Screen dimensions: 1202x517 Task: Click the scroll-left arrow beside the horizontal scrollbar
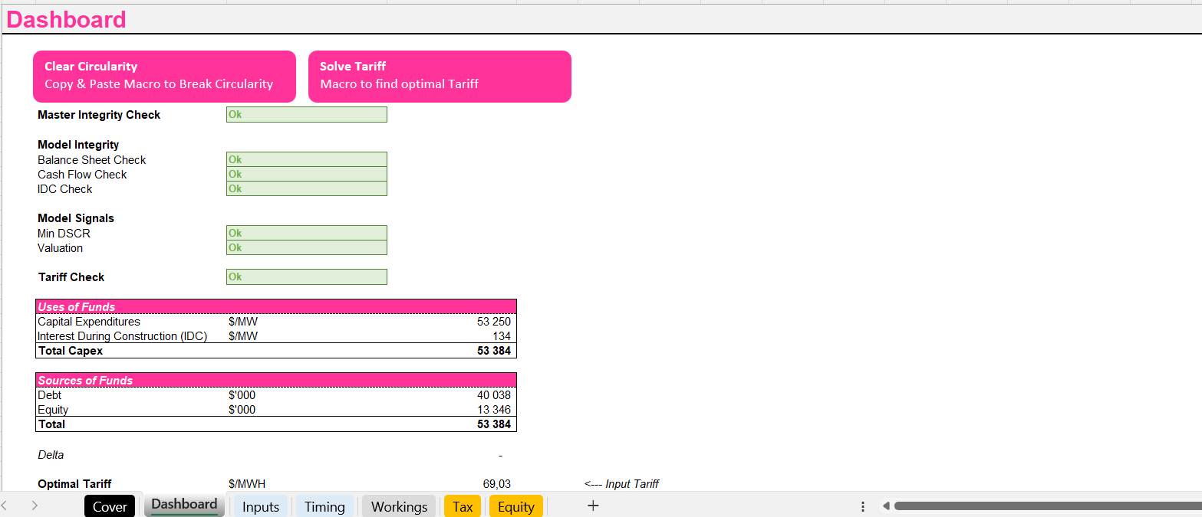click(x=887, y=506)
